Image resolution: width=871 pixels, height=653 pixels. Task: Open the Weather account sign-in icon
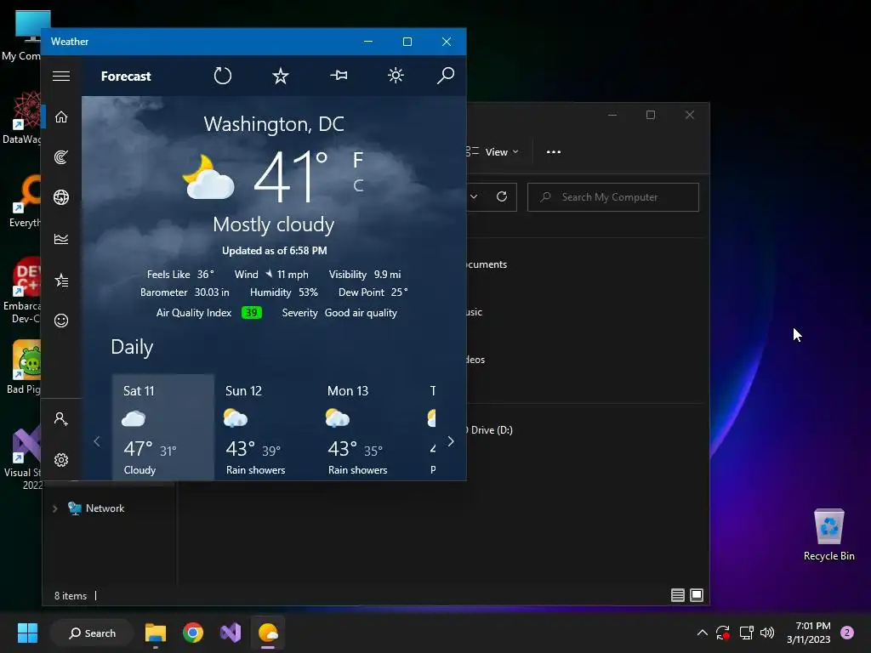point(61,418)
